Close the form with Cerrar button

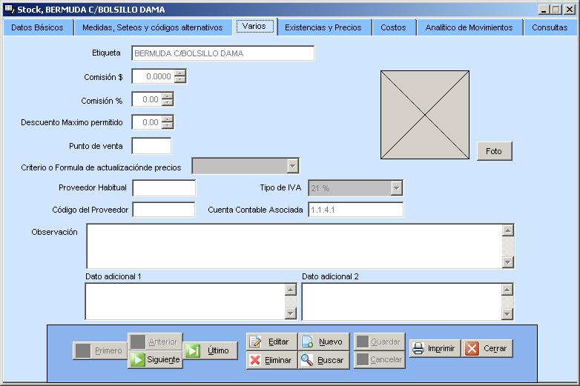tap(487, 348)
